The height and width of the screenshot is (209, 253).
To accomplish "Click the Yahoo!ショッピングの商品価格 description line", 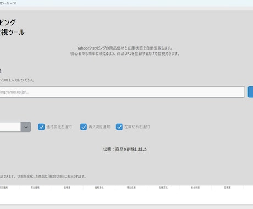I will 125,48.
